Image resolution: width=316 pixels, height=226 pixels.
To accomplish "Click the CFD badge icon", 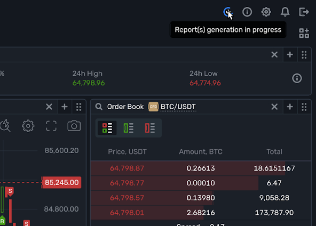I will click(153, 107).
